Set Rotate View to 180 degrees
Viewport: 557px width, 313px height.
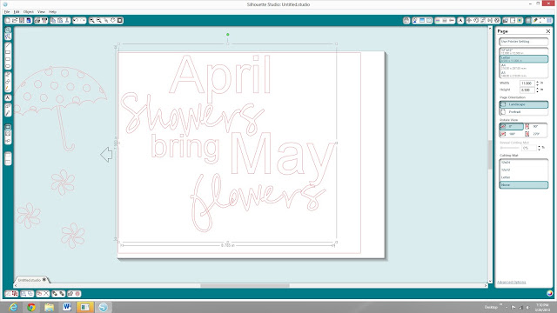coord(511,134)
